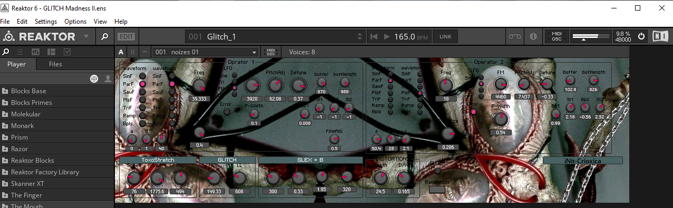Image resolution: width=673 pixels, height=208 pixels.
Task: Open the recorder tape icon
Action: click(514, 37)
